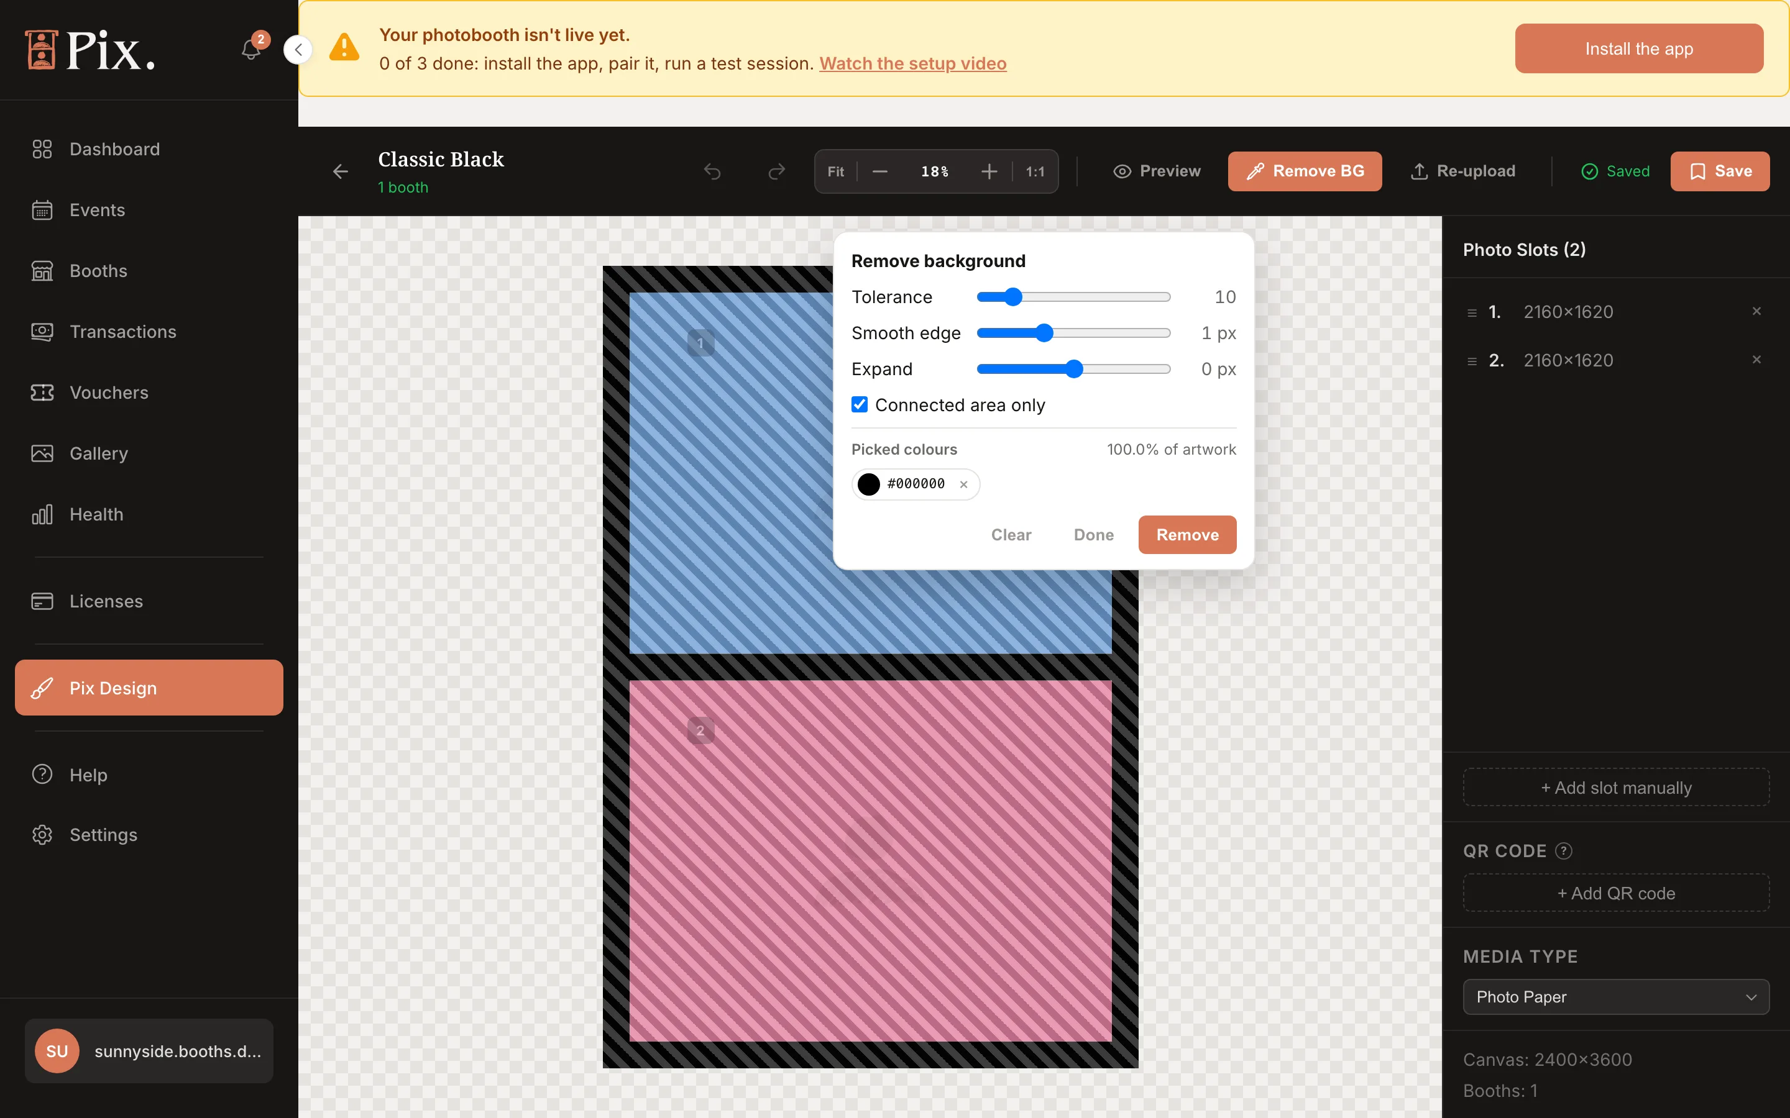
Task: Click the 100.0% of artwork label
Action: point(1171,450)
